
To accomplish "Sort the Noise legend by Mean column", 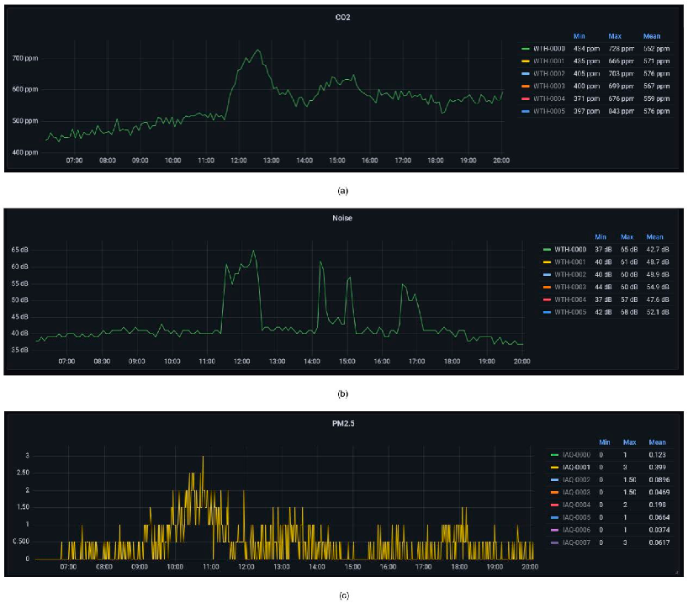I will [656, 236].
